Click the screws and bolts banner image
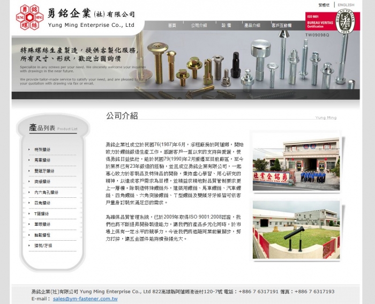Image resolution: width=375 pixels, height=304 pixels. 185,65
